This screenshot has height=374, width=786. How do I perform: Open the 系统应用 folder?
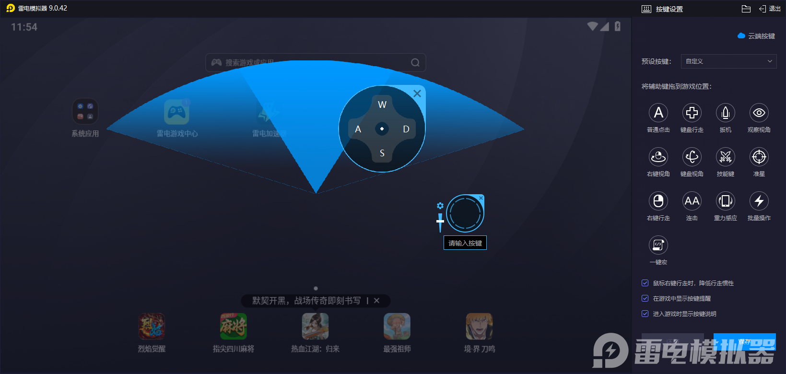85,111
